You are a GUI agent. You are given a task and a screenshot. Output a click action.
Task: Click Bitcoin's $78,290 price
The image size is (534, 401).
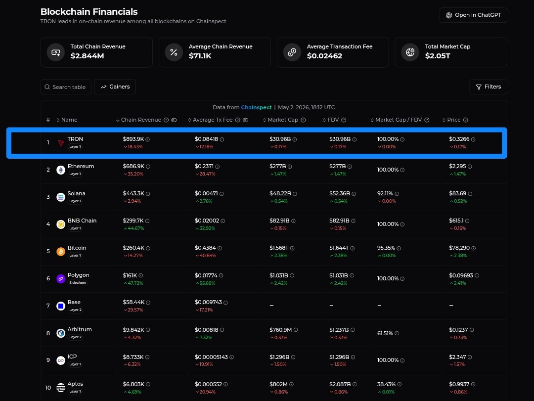click(459, 248)
